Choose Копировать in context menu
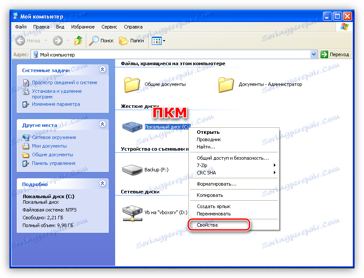This screenshot has height=278, width=364. pos(234,195)
